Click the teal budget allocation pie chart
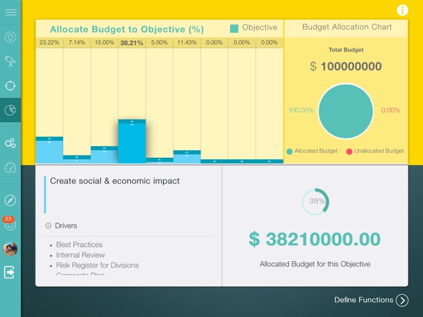The height and width of the screenshot is (317, 423). click(345, 111)
